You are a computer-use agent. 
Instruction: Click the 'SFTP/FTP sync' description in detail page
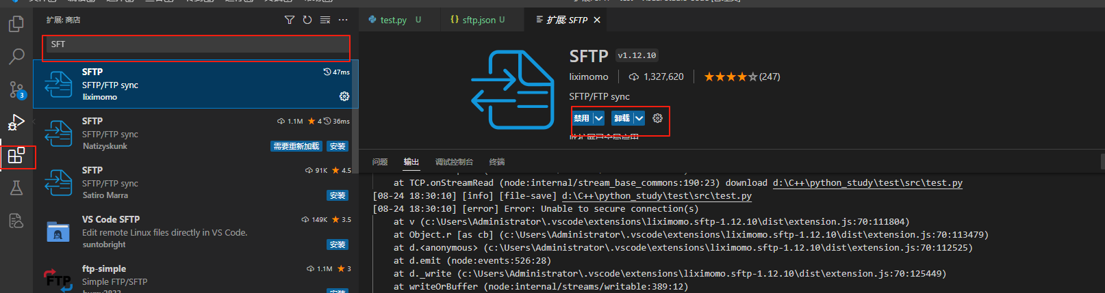click(599, 96)
